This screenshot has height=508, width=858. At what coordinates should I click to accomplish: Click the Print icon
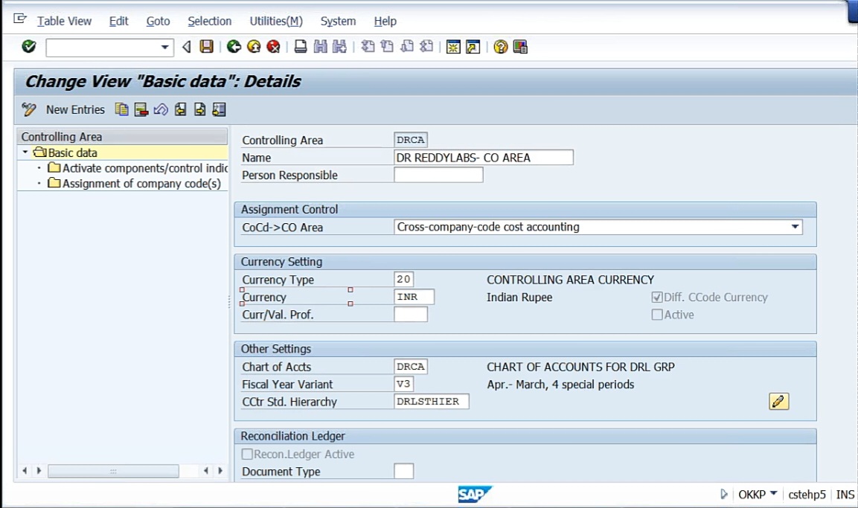coord(301,47)
